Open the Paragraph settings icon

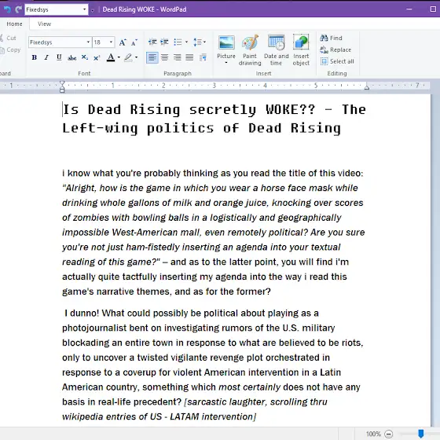tap(203, 58)
